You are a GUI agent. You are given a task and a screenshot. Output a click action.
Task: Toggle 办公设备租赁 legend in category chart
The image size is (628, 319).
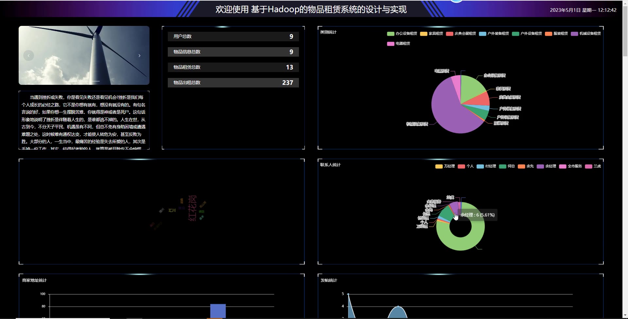click(x=402, y=34)
